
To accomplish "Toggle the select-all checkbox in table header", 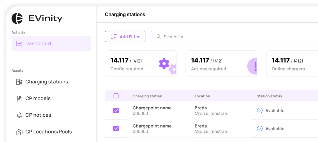I will [116, 96].
